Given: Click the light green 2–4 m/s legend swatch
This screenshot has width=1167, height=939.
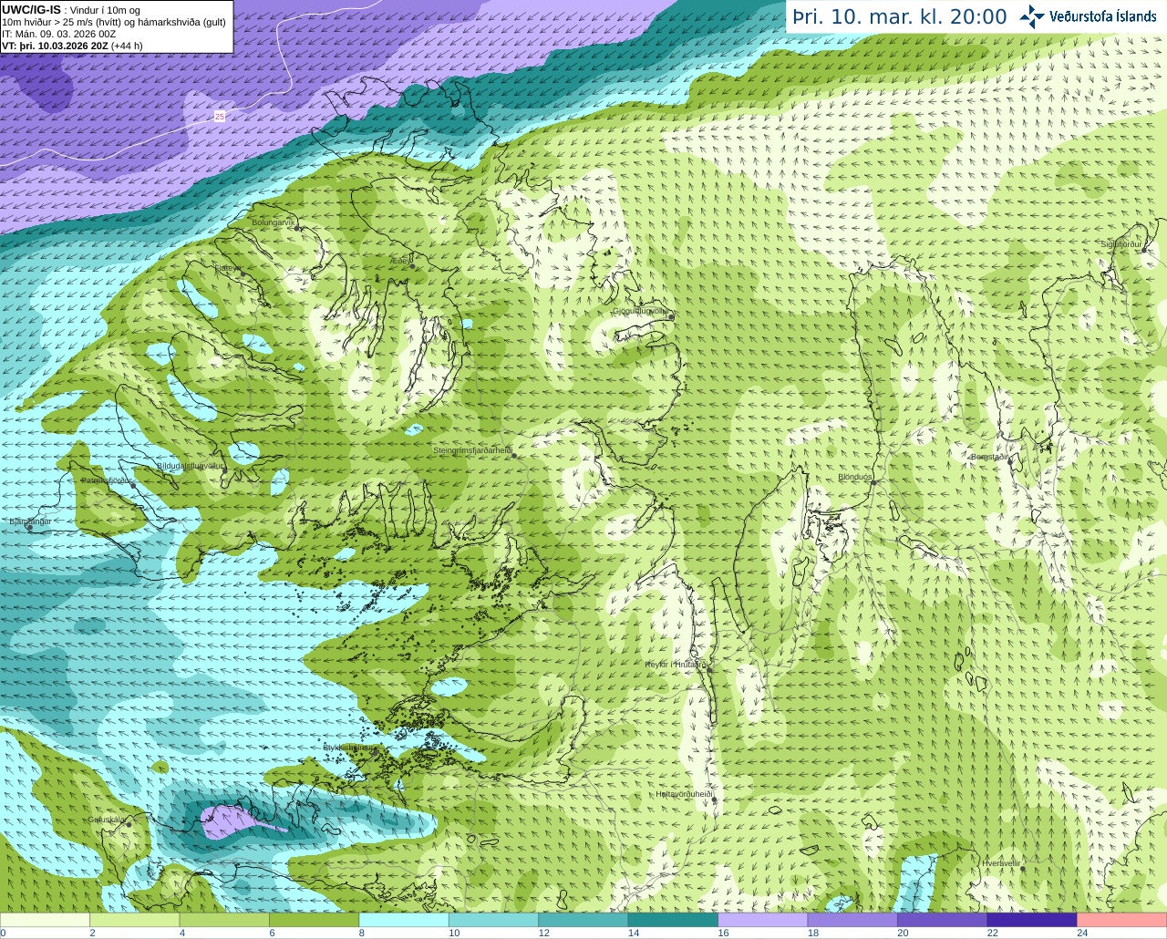Looking at the screenshot, I should pyautogui.click(x=135, y=920).
